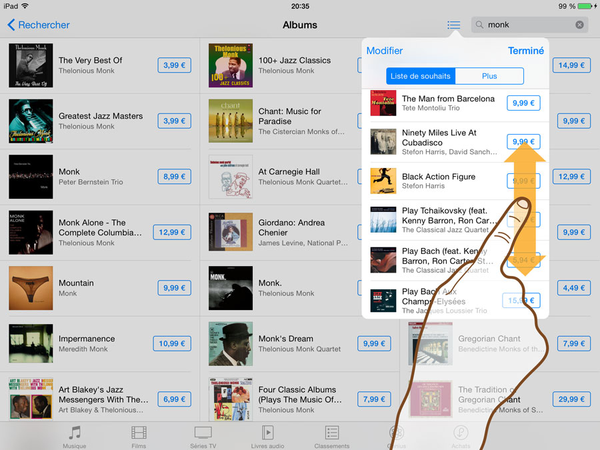Switch to the Séries TV tab
This screenshot has width=600, height=450.
[x=203, y=437]
